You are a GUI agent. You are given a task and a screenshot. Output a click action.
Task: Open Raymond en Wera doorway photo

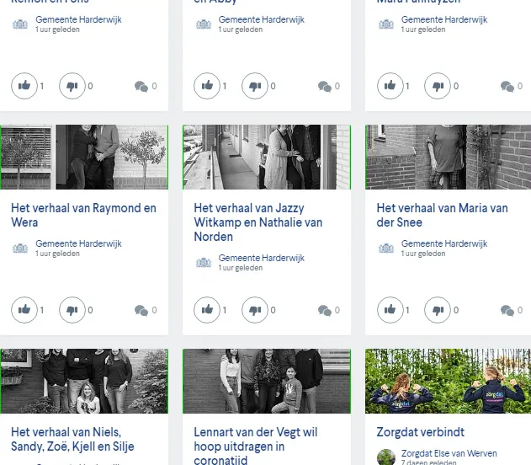pyautogui.click(x=84, y=157)
